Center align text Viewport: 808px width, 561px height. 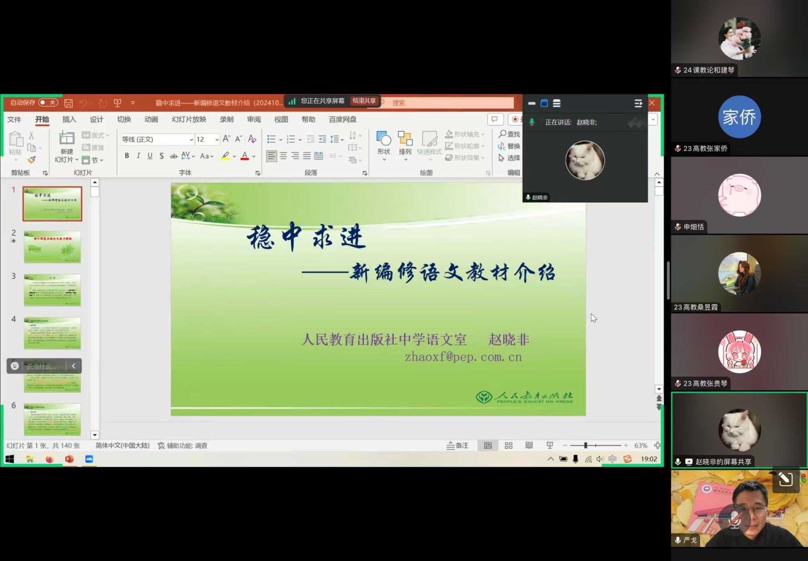point(284,156)
